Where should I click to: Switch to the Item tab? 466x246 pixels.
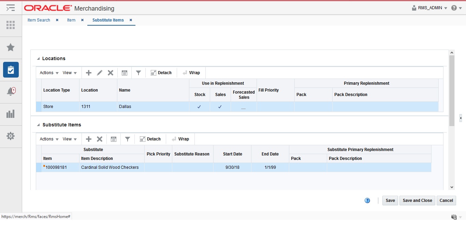click(71, 20)
